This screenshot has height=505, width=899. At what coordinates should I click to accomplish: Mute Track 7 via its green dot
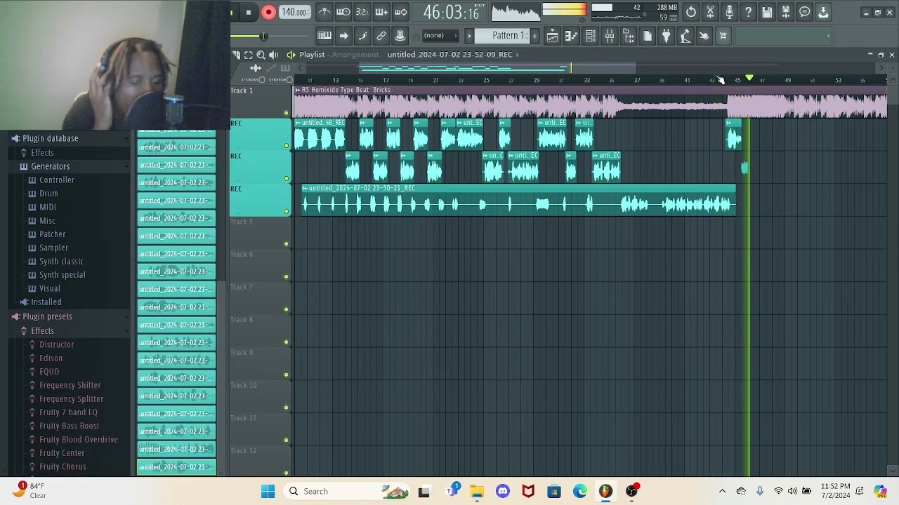pos(286,309)
